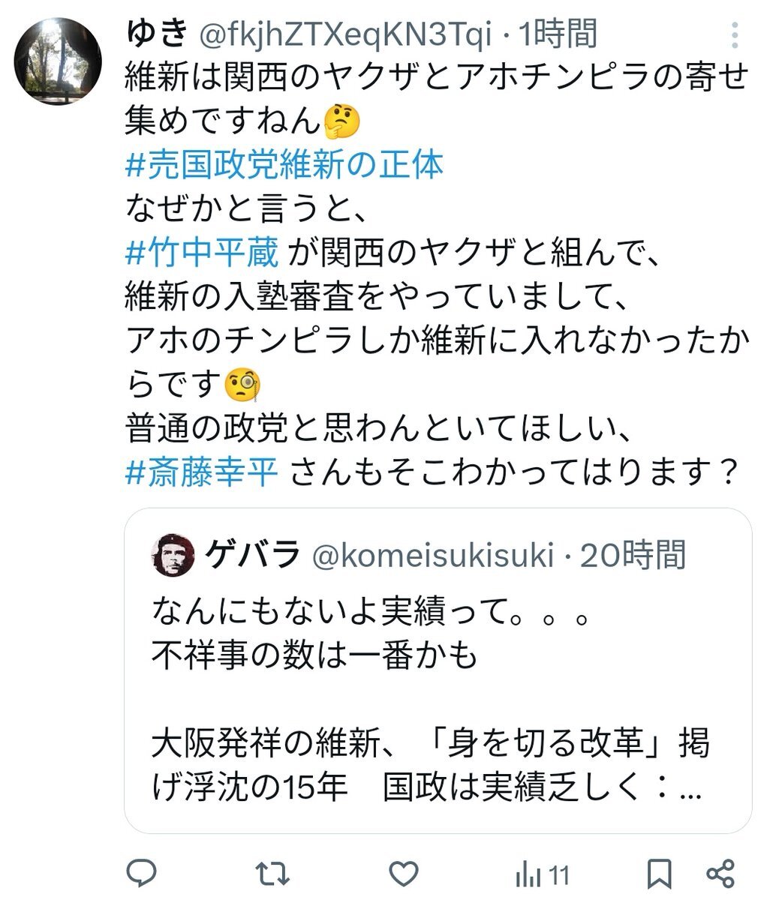Bookmark this tweet
The height and width of the screenshot is (900, 779).
(x=659, y=874)
